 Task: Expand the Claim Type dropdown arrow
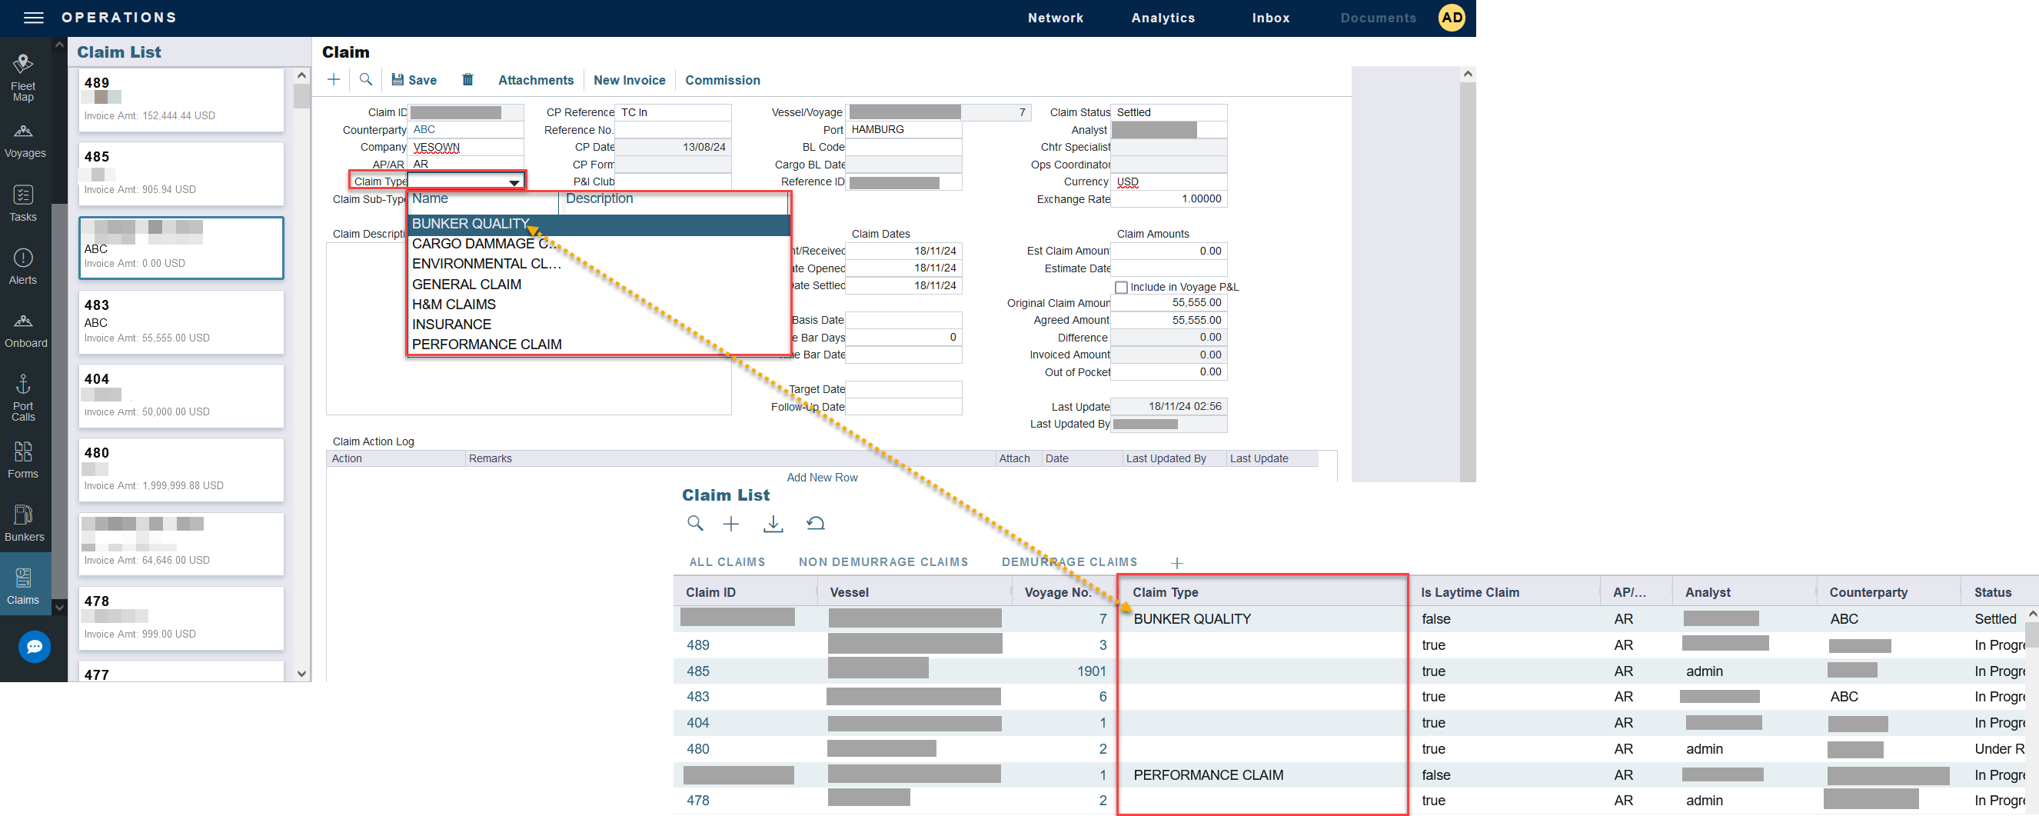click(x=514, y=182)
